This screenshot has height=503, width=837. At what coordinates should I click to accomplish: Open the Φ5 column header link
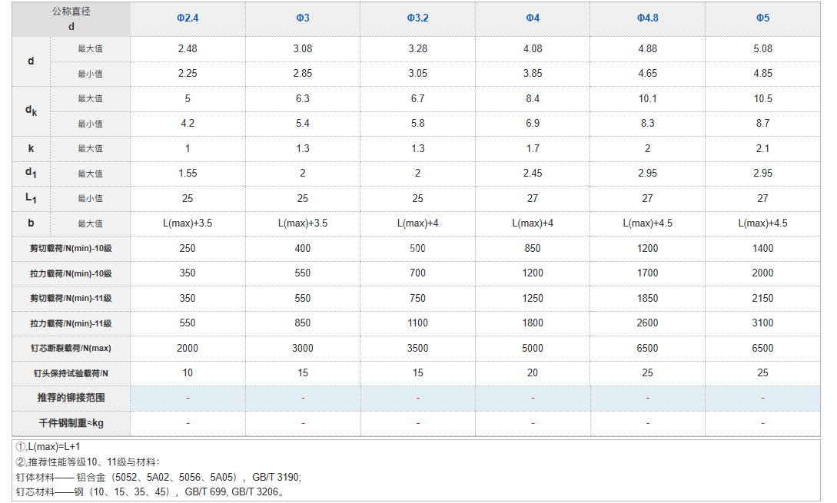tap(762, 18)
